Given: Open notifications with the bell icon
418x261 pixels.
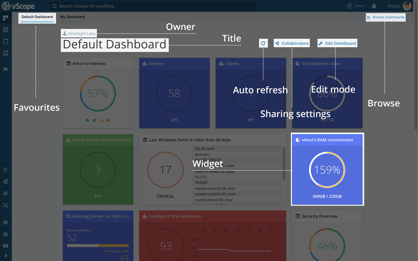Looking at the screenshot, I should click(x=374, y=6).
